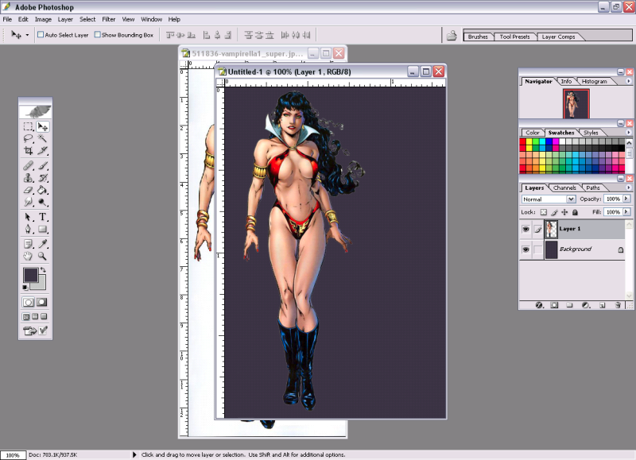Select the Hand tool
636x460 pixels.
coord(28,256)
